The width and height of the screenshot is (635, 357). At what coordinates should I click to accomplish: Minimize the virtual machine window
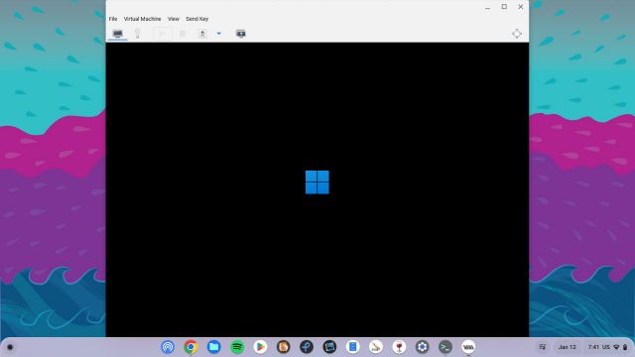(487, 7)
